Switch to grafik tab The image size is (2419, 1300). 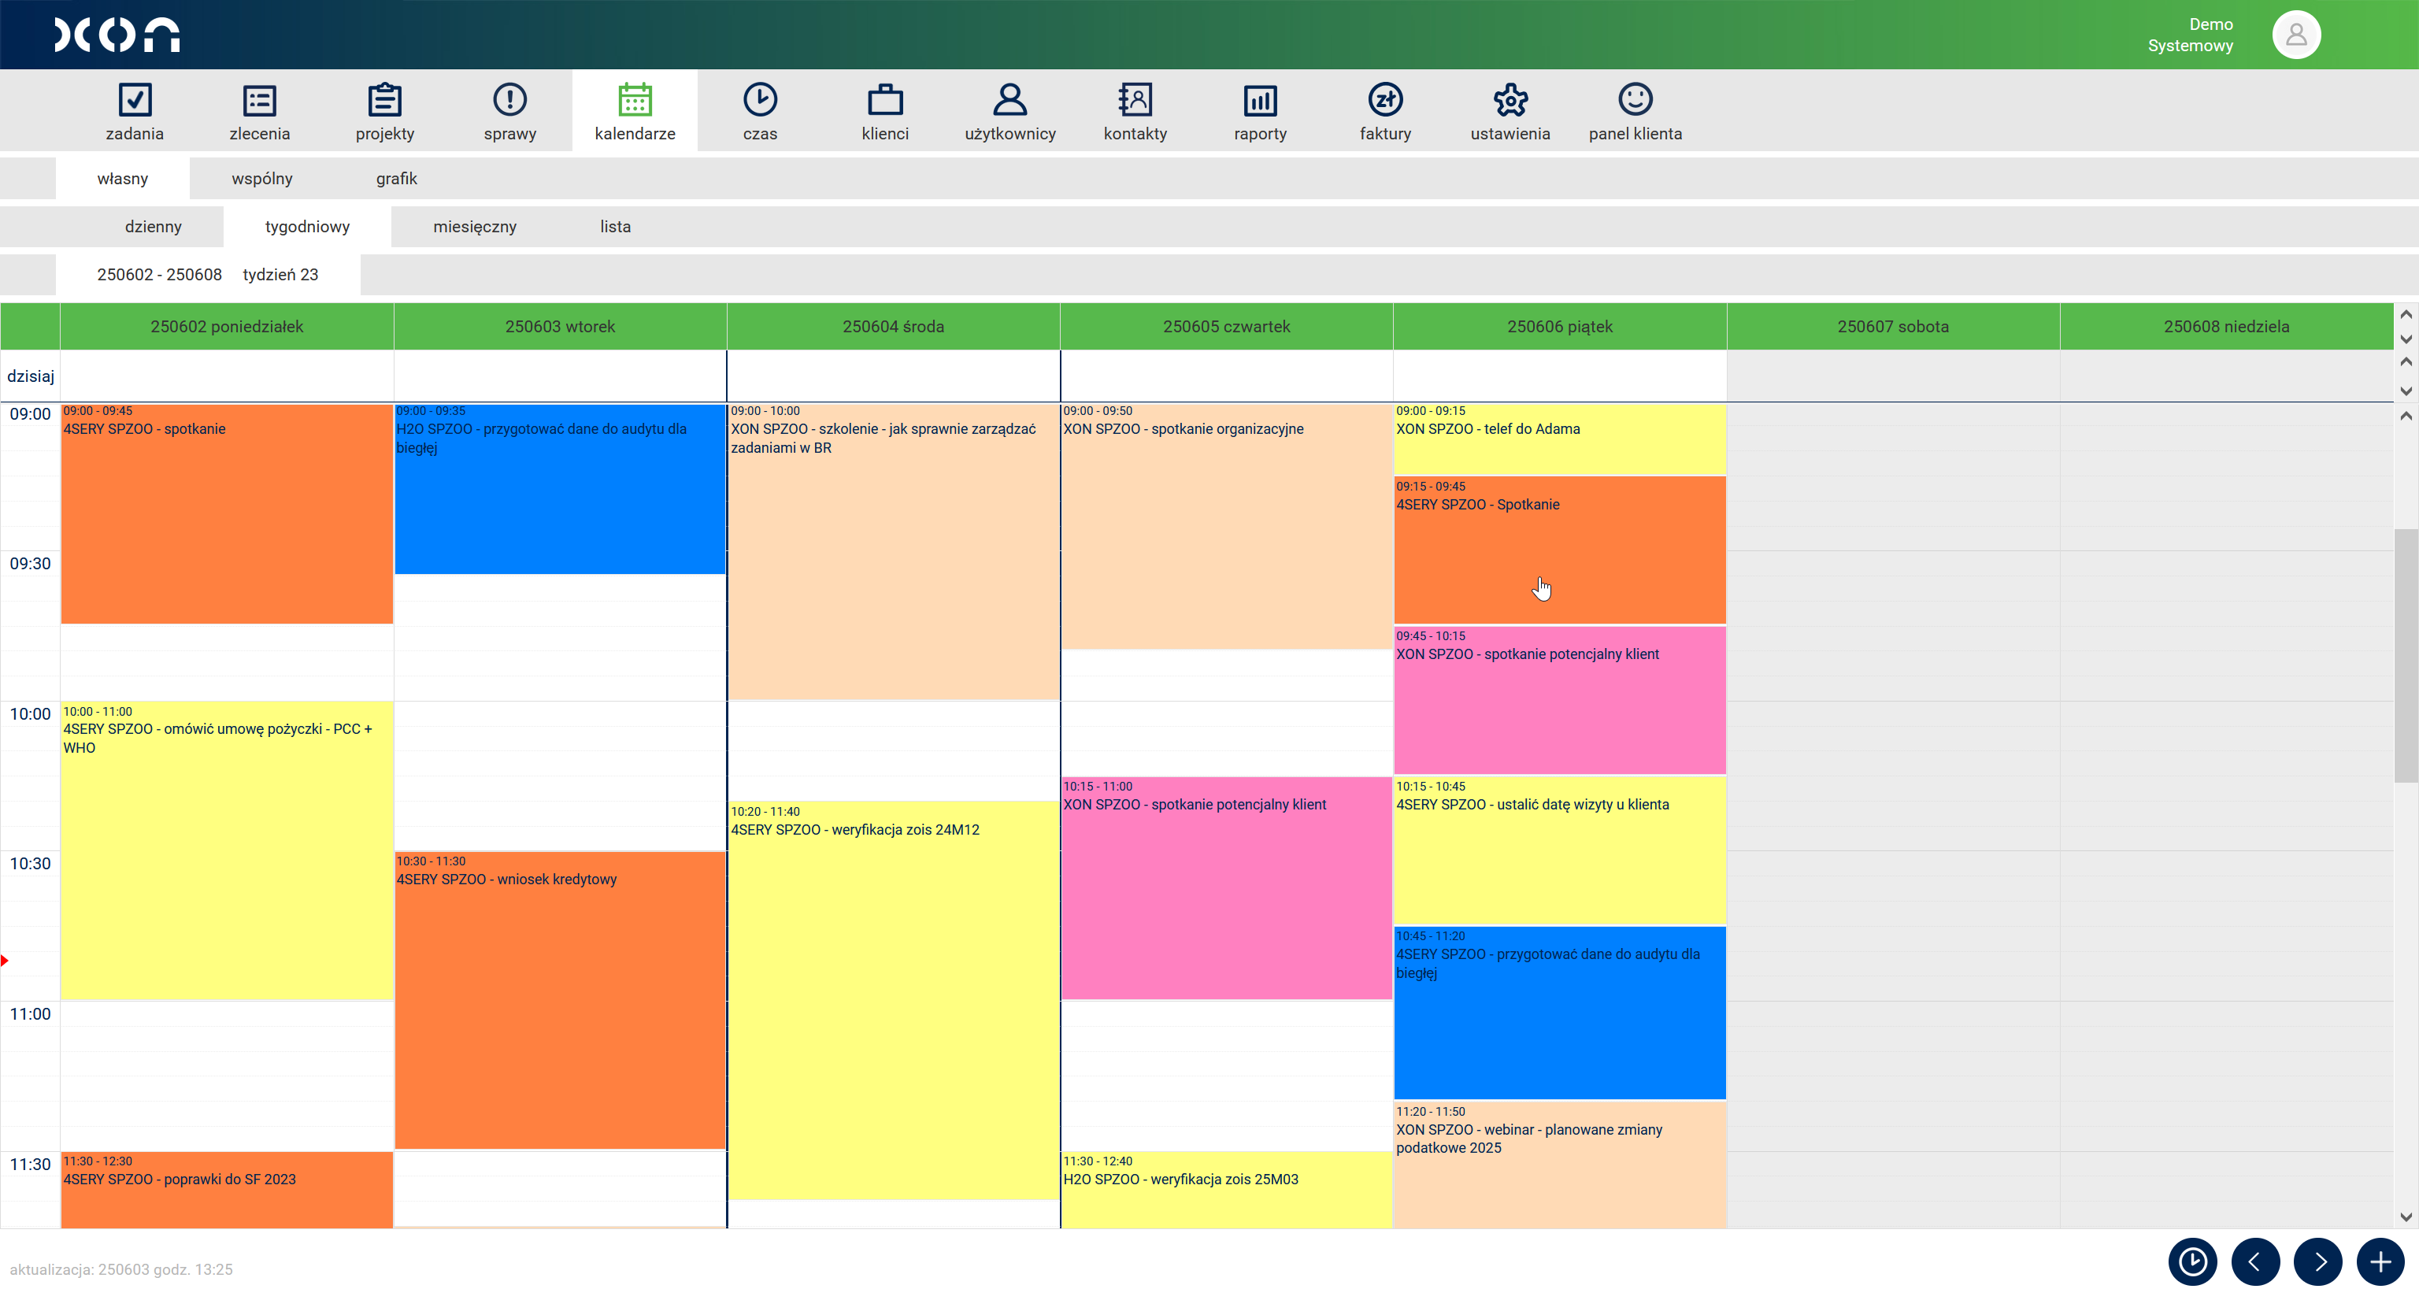tap(396, 179)
